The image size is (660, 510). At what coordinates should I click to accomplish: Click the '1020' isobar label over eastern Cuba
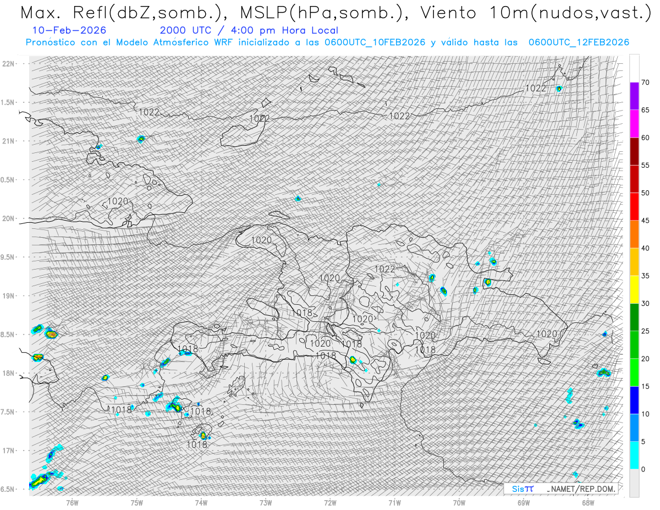pyautogui.click(x=118, y=201)
